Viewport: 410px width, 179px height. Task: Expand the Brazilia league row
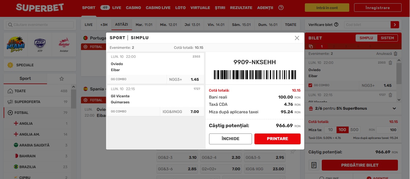[37, 167]
